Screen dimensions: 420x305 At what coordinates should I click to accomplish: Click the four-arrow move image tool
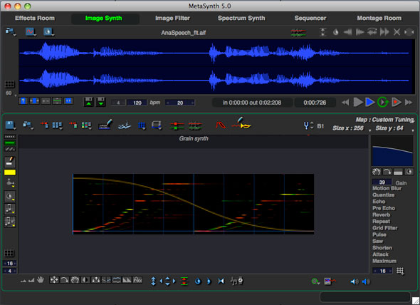point(54,280)
